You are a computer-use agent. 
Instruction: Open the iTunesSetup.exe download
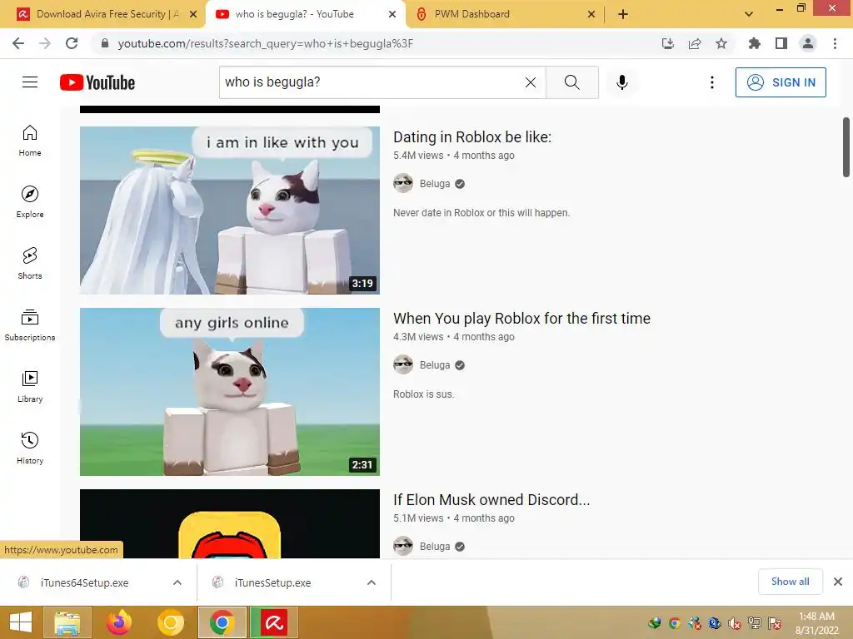[x=272, y=582]
